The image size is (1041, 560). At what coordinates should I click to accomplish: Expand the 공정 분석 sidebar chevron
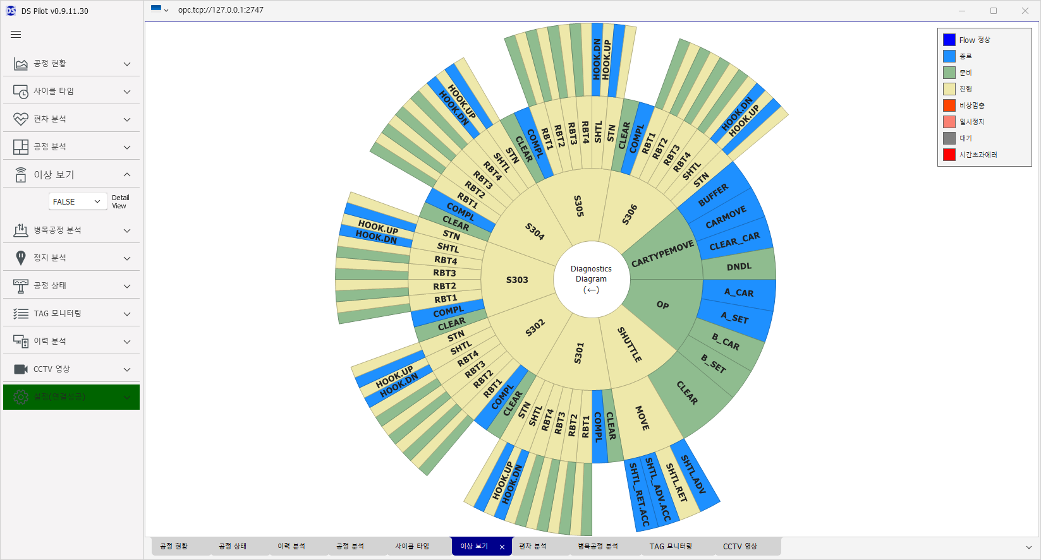127,147
